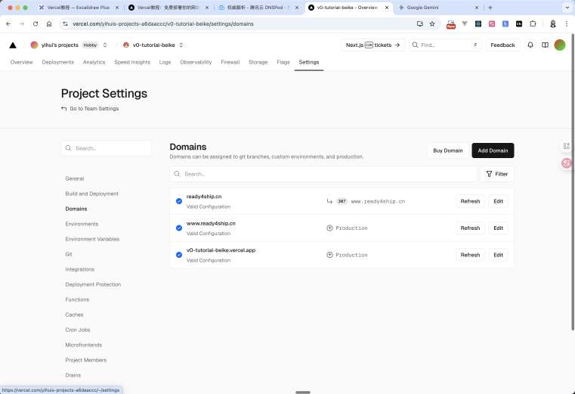This screenshot has height=394, width=575.
Task: Click the Filter funnel button
Action: [496, 174]
